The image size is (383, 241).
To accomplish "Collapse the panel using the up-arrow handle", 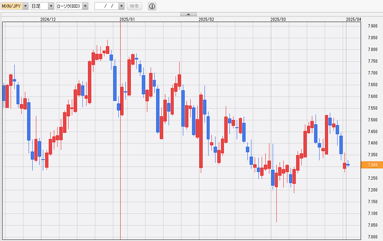I will click(x=189, y=14).
